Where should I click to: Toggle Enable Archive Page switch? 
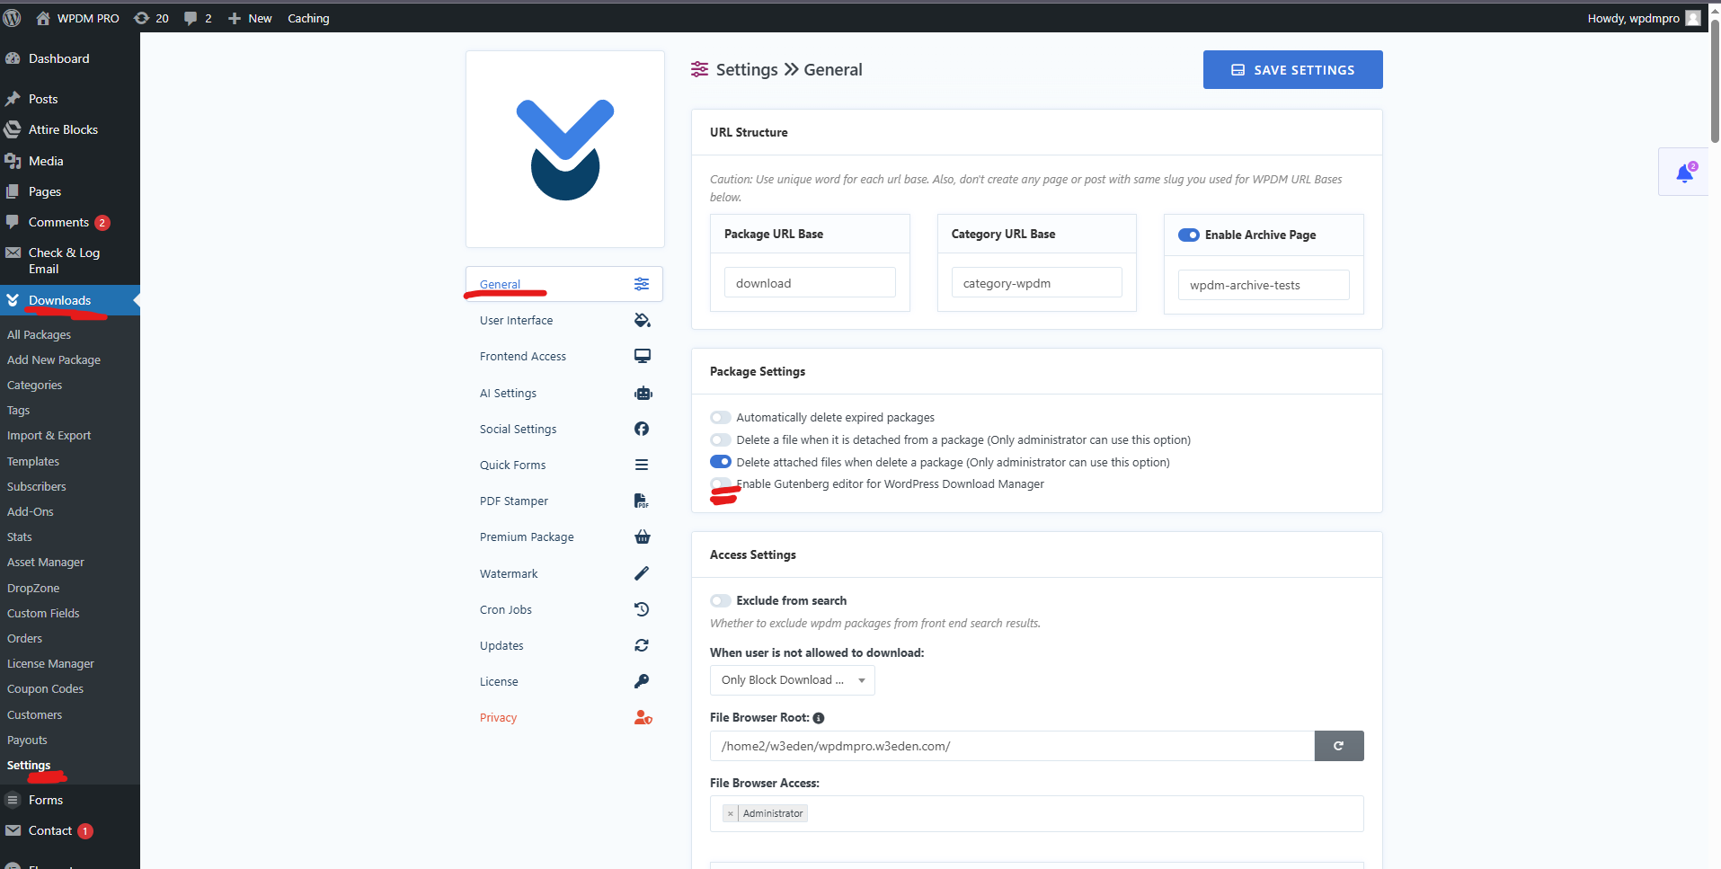click(x=1188, y=235)
